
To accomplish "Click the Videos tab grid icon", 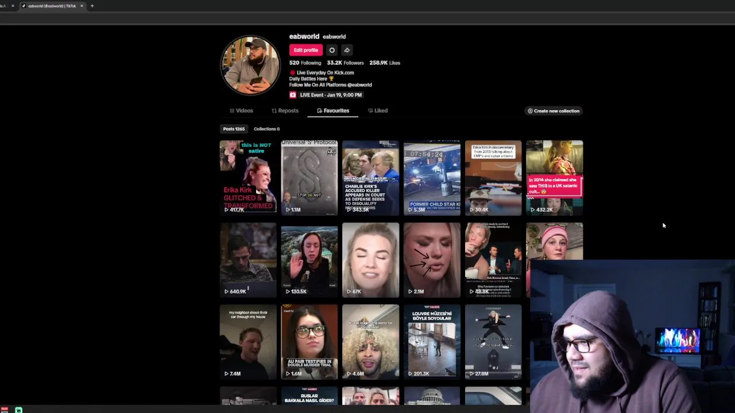I will [232, 111].
